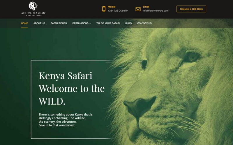Click the Africa Flashmc lion logo
The height and width of the screenshot is (145, 233).
(33, 6)
